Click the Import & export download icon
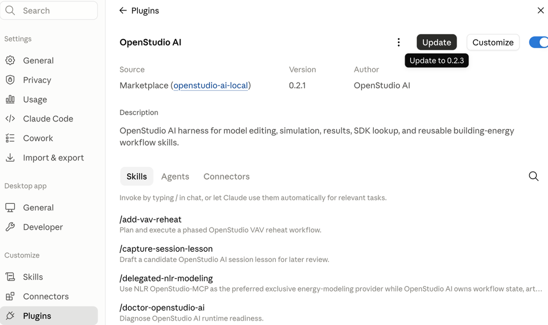 10,157
